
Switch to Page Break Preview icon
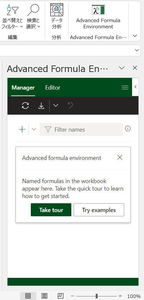[x=61, y=296]
